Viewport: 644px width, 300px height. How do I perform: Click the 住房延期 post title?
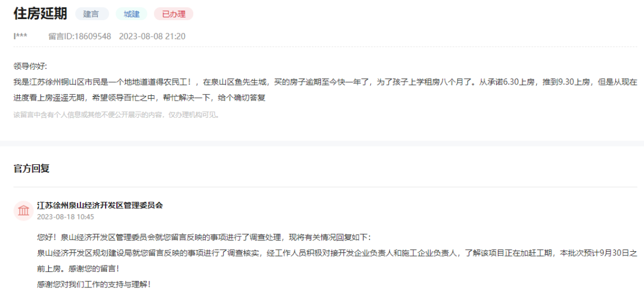41,14
